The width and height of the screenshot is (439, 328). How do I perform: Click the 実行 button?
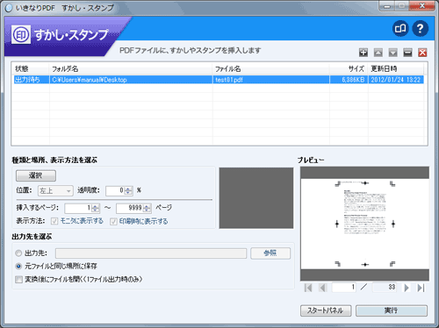(x=392, y=310)
